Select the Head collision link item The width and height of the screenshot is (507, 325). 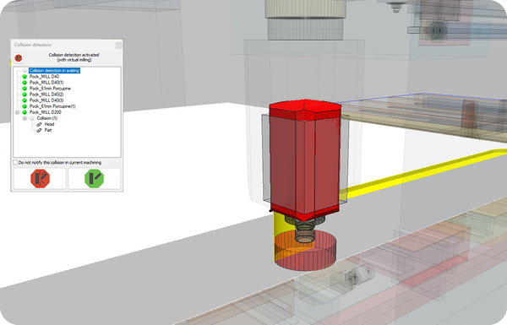[x=49, y=124]
